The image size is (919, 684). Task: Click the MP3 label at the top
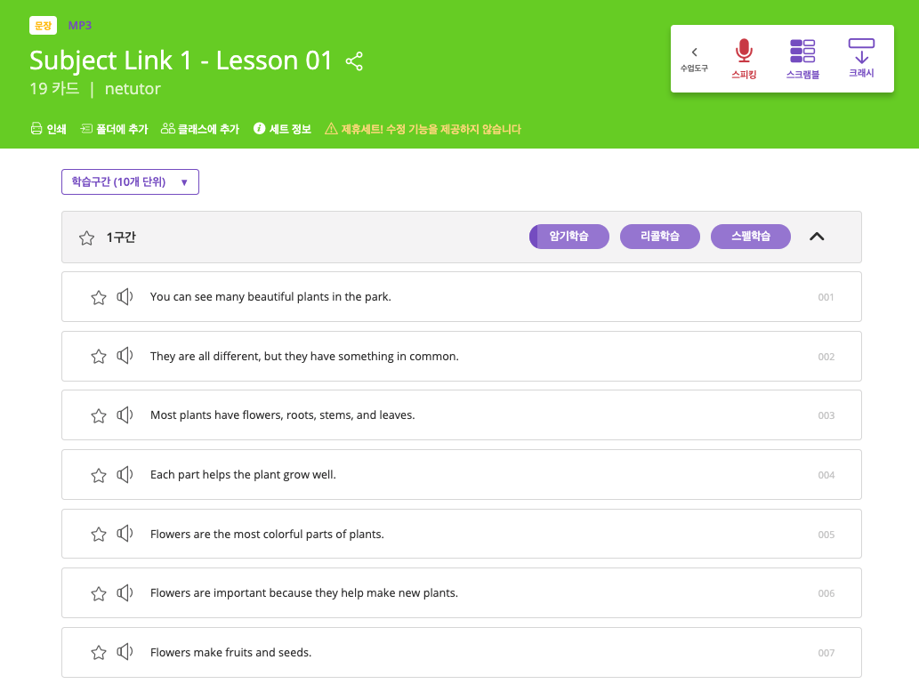point(80,25)
